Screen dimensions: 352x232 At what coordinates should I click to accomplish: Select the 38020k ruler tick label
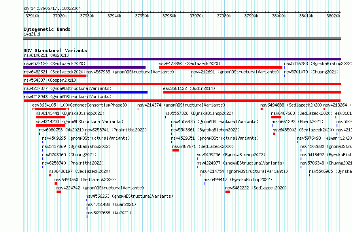pyautogui.click(x=333, y=16)
